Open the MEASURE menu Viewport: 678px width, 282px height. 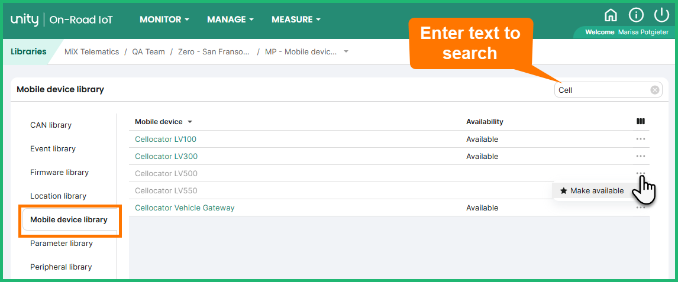[296, 20]
